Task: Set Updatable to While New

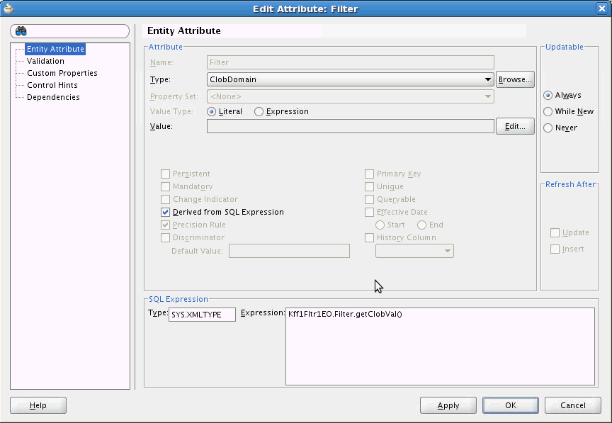Action: tap(548, 112)
